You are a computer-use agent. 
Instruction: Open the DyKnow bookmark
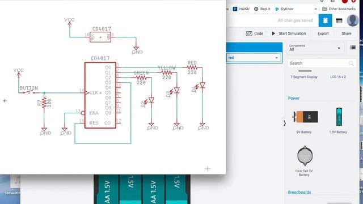coord(284,9)
